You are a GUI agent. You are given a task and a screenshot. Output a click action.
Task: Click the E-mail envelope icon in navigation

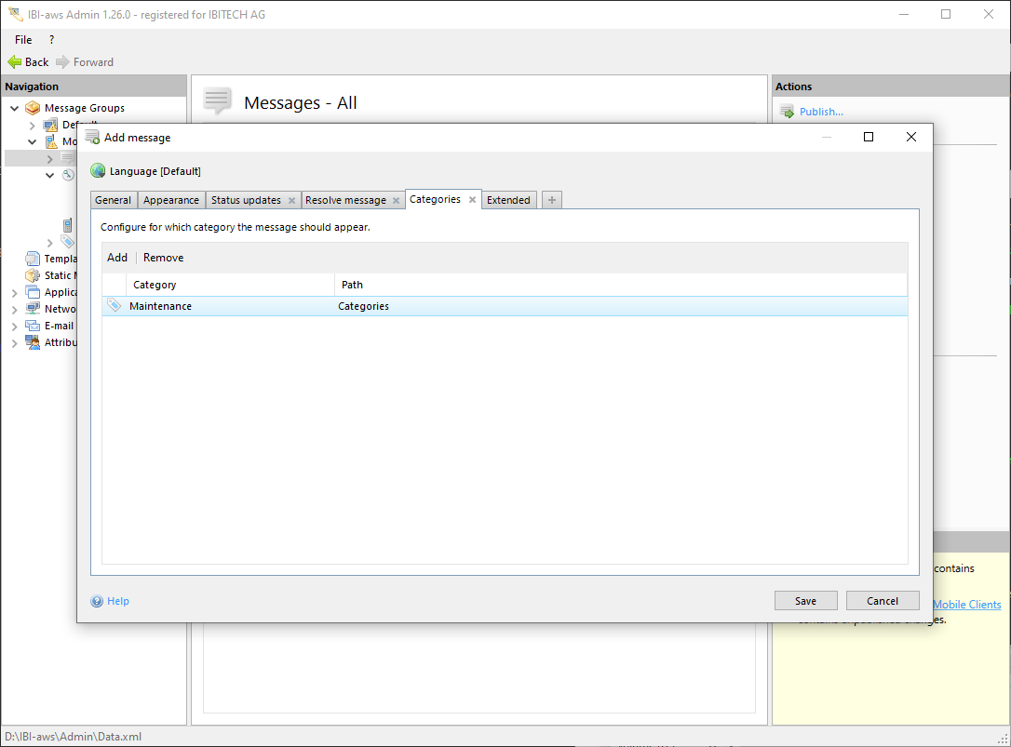[x=33, y=326]
